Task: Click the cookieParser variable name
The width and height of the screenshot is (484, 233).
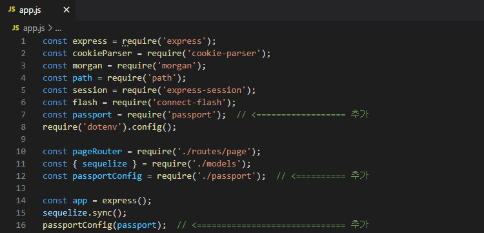Action: click(102, 54)
